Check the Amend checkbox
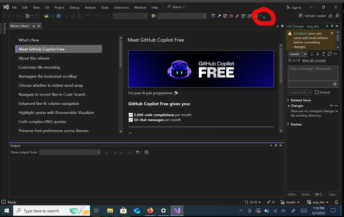344x217 pixels. (x=317, y=92)
